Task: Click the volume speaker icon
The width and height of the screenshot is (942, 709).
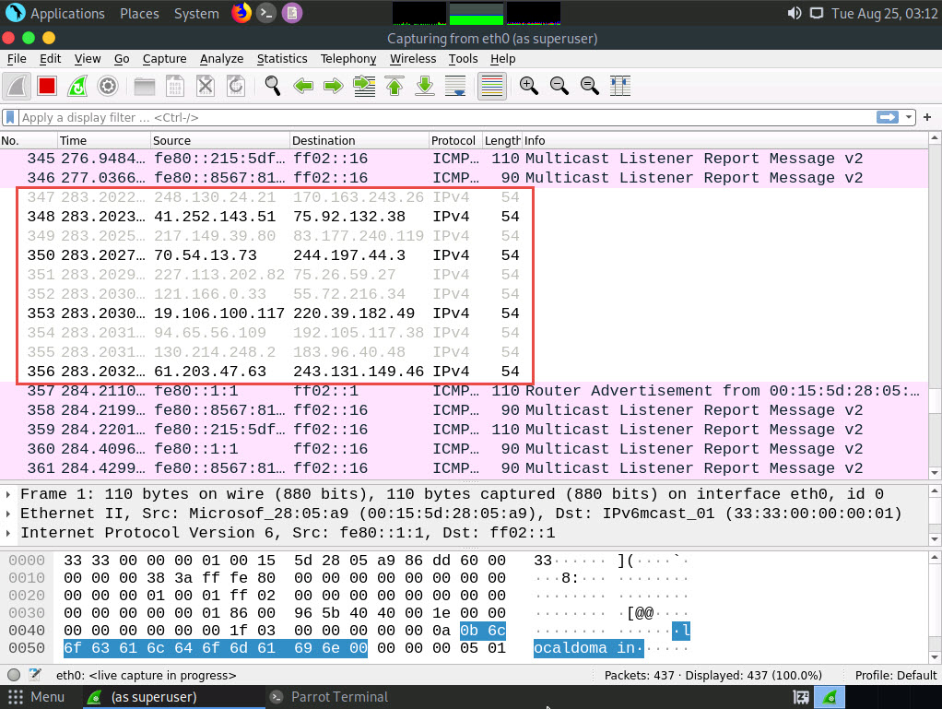Action: [795, 13]
